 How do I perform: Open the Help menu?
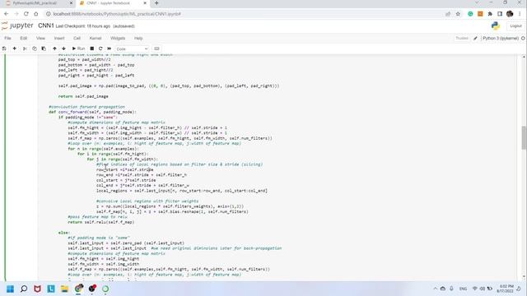pos(138,39)
